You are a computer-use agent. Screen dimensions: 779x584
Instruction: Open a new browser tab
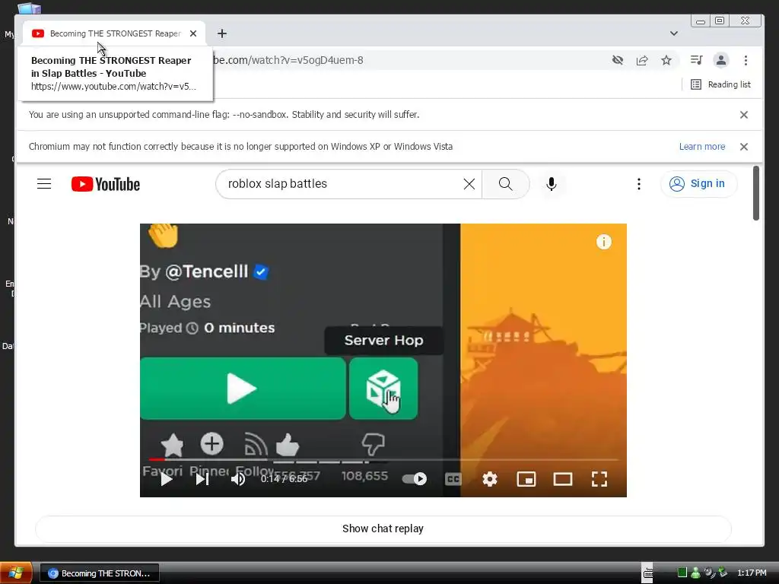pyautogui.click(x=222, y=33)
